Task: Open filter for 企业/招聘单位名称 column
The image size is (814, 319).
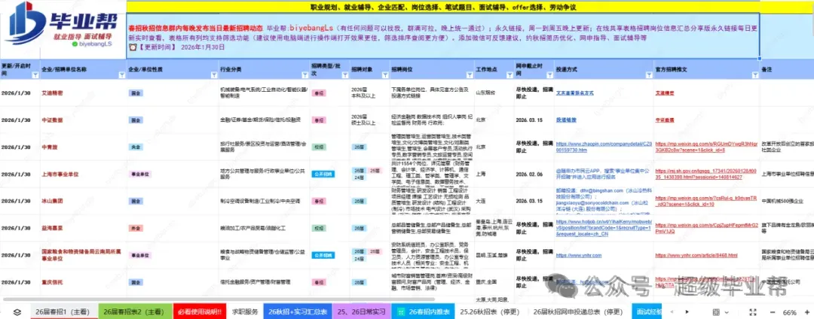Action: [x=121, y=75]
